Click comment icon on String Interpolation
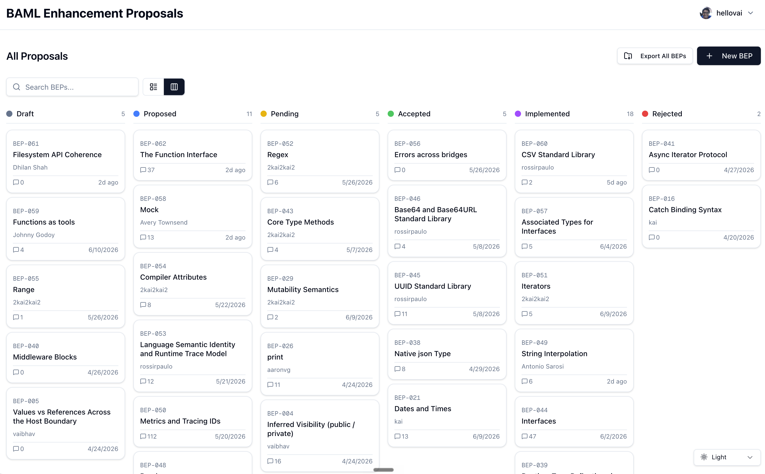Screen dimensions: 765x474 click(x=525, y=381)
